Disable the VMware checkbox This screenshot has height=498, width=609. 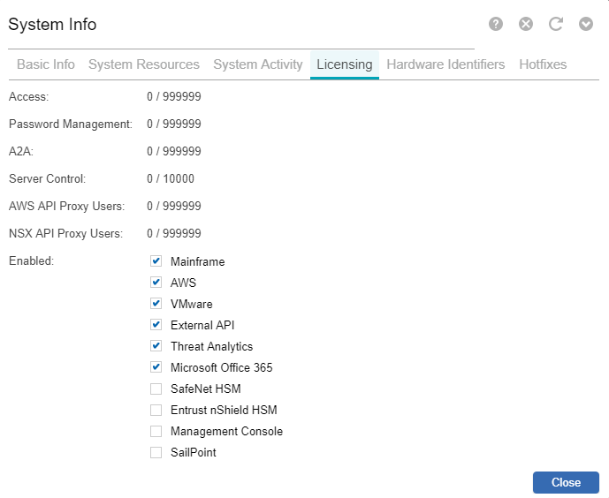tap(156, 304)
